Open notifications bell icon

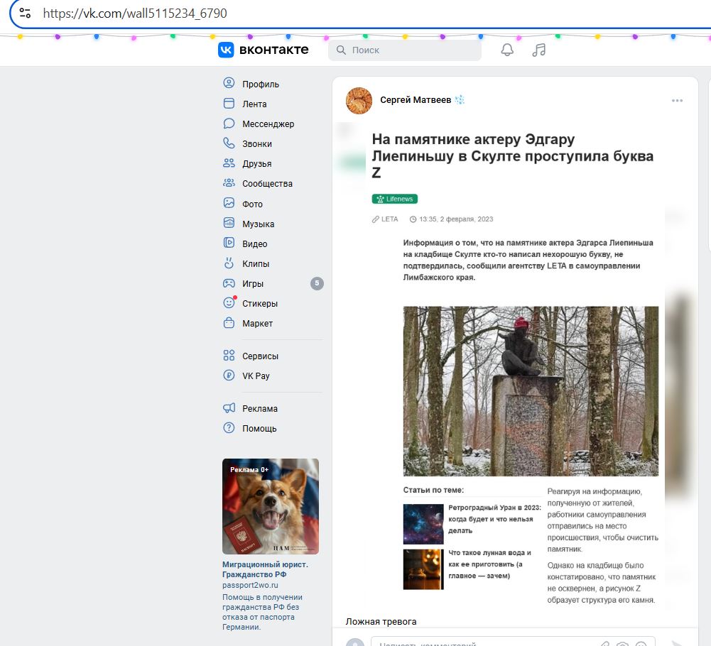[507, 50]
